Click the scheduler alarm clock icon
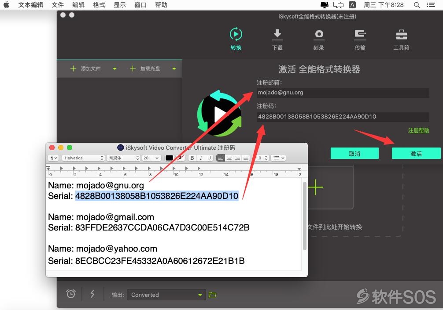Viewport: 443px width, 310px height. [70, 294]
